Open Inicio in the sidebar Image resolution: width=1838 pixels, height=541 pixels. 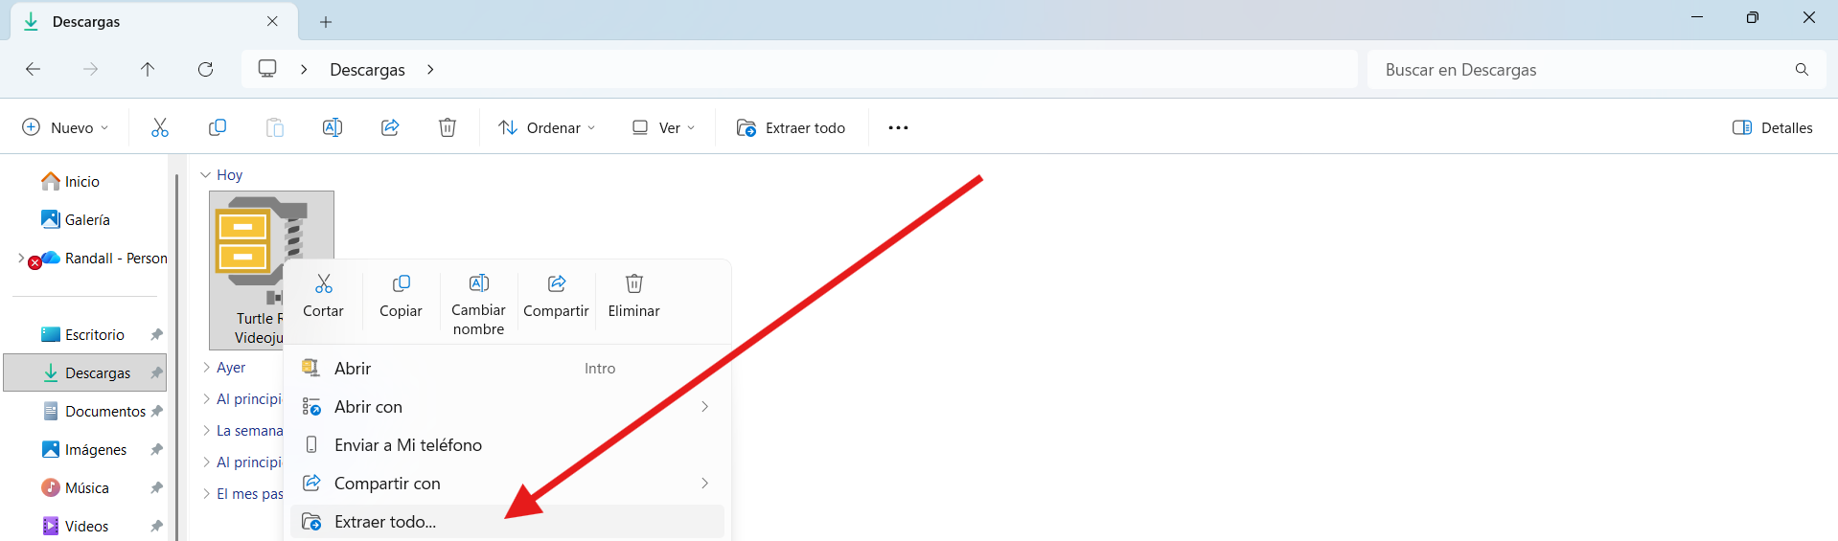[70, 181]
